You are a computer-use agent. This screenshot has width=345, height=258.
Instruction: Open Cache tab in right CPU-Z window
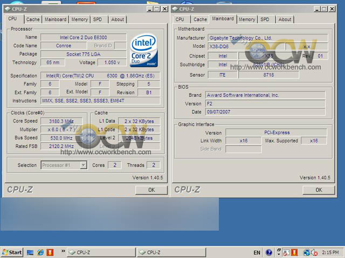[x=200, y=19]
